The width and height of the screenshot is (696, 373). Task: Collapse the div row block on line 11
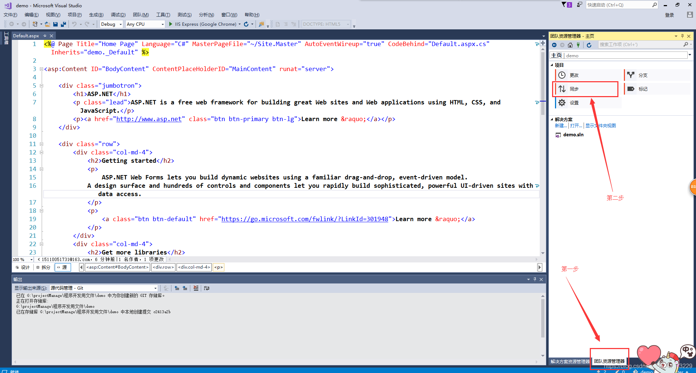coord(41,144)
